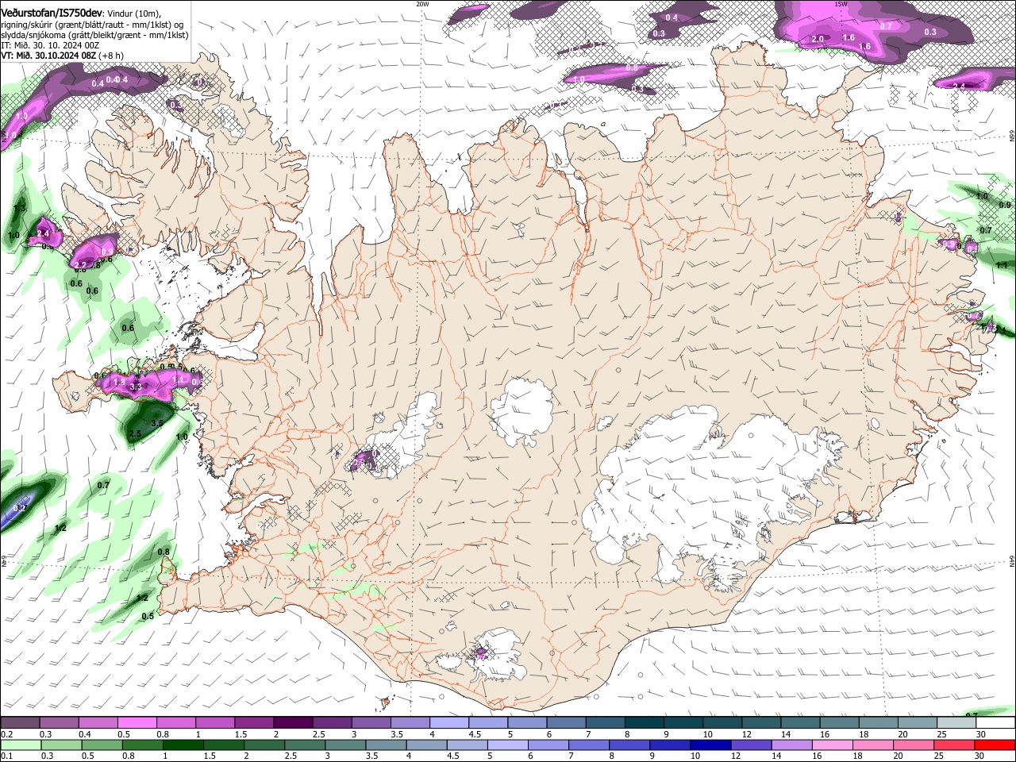Click lower legend swatch between 25 and 30
Viewport: 1016px width, 762px height.
pyautogui.click(x=955, y=745)
